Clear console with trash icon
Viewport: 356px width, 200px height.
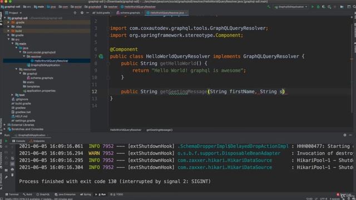(x=12, y=175)
